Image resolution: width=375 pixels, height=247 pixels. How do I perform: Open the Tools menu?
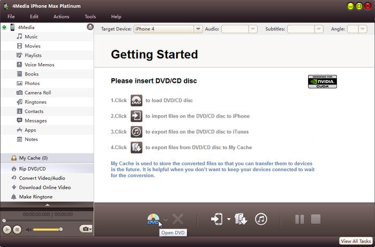point(90,17)
